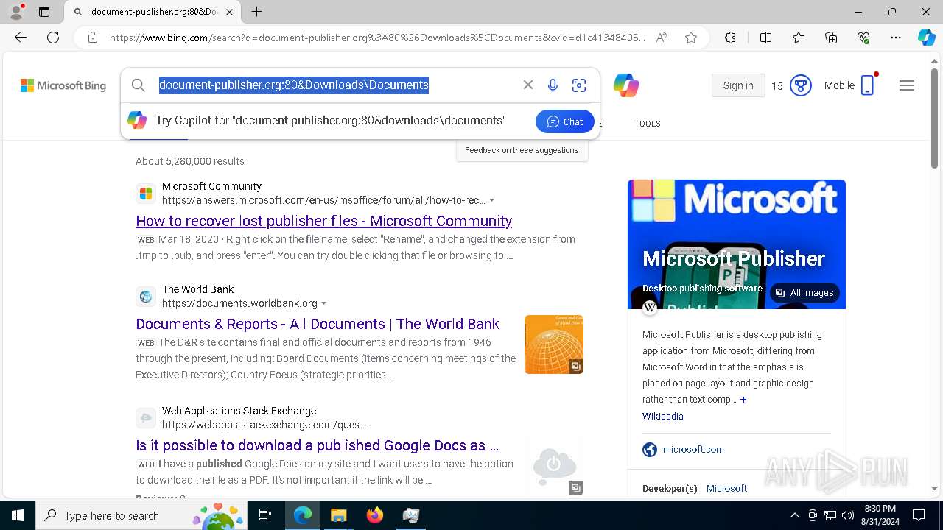Open the tab actions menu icon

pos(44,12)
